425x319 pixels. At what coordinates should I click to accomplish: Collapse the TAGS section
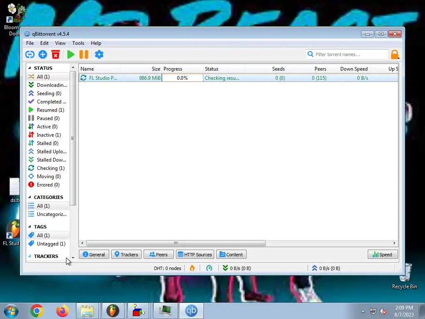click(x=29, y=227)
